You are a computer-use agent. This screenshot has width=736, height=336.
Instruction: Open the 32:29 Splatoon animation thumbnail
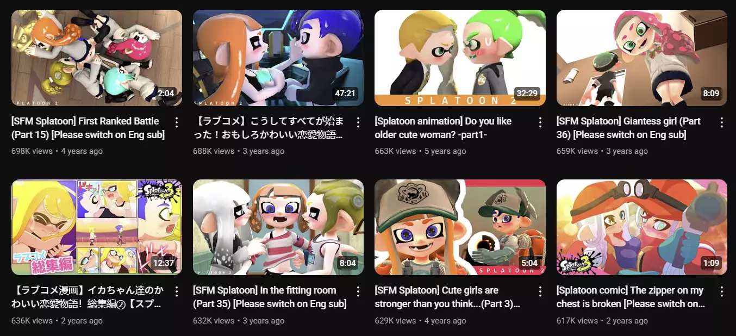click(x=460, y=58)
